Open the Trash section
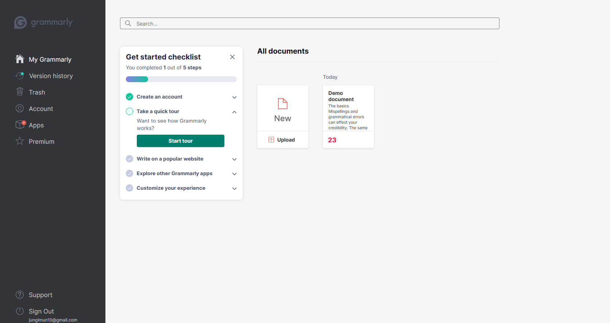This screenshot has height=323, width=610. [x=37, y=92]
